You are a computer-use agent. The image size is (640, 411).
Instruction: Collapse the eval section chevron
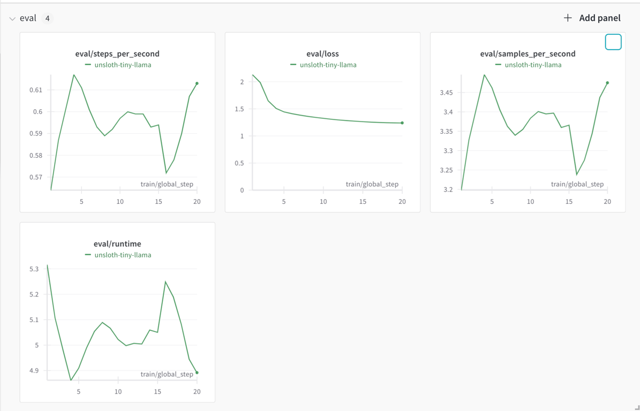[12, 19]
